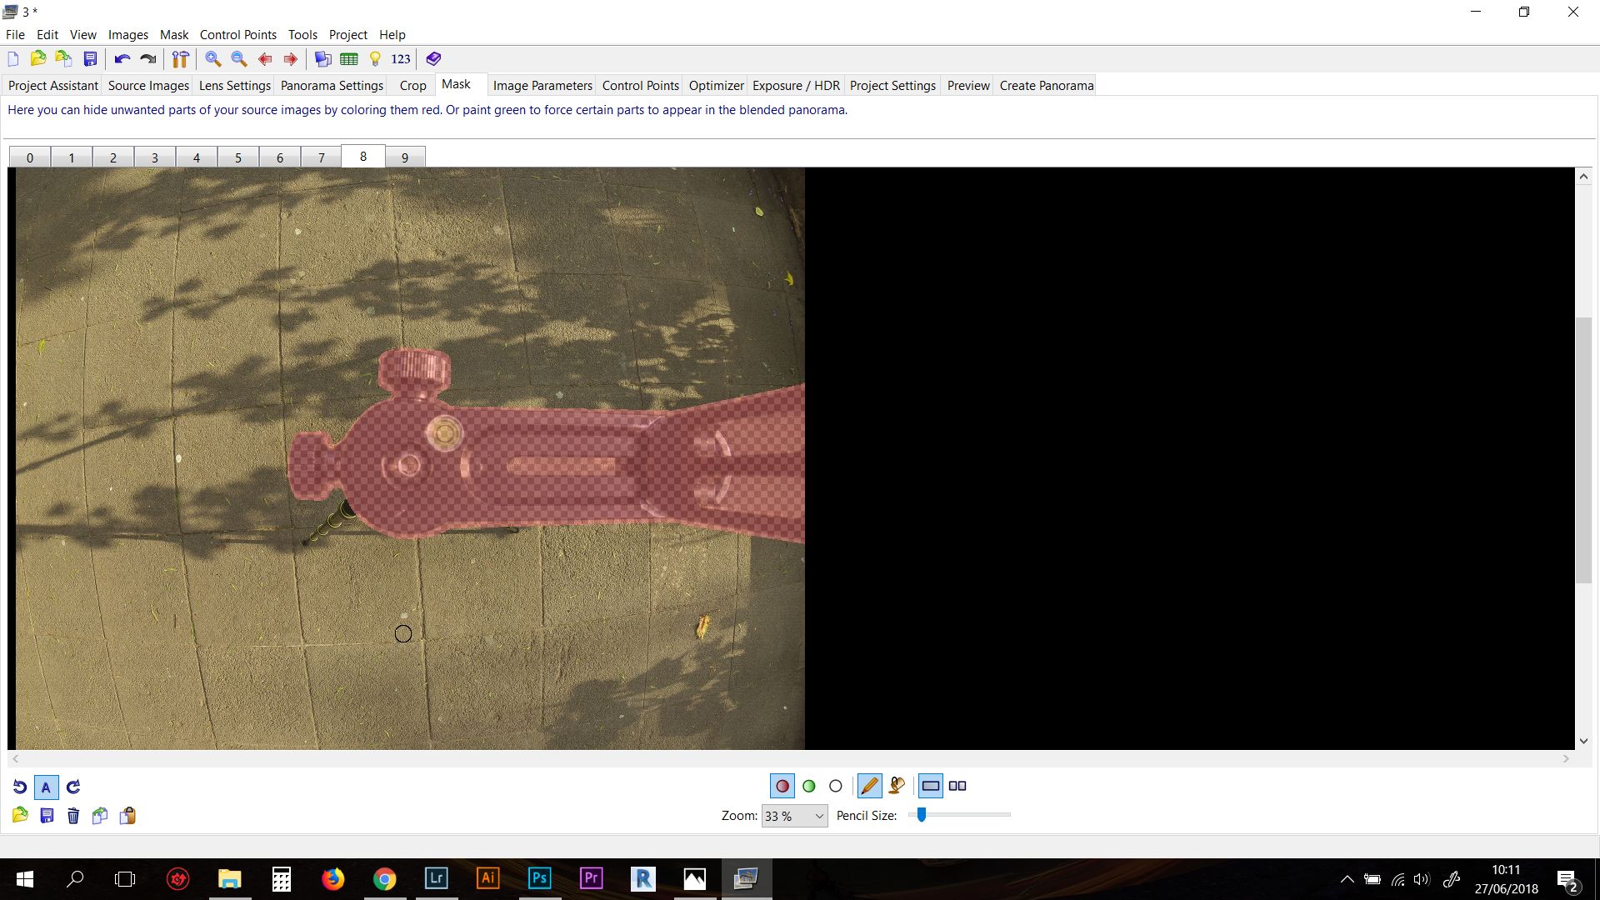
Task: Open the Control Point table icon
Action: pos(349,58)
